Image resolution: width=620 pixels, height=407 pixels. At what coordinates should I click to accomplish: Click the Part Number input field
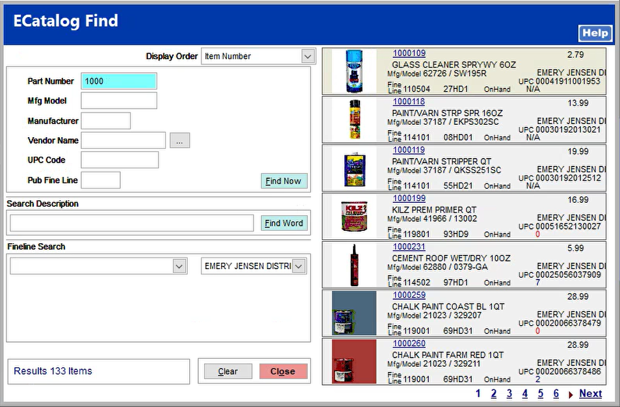[119, 81]
